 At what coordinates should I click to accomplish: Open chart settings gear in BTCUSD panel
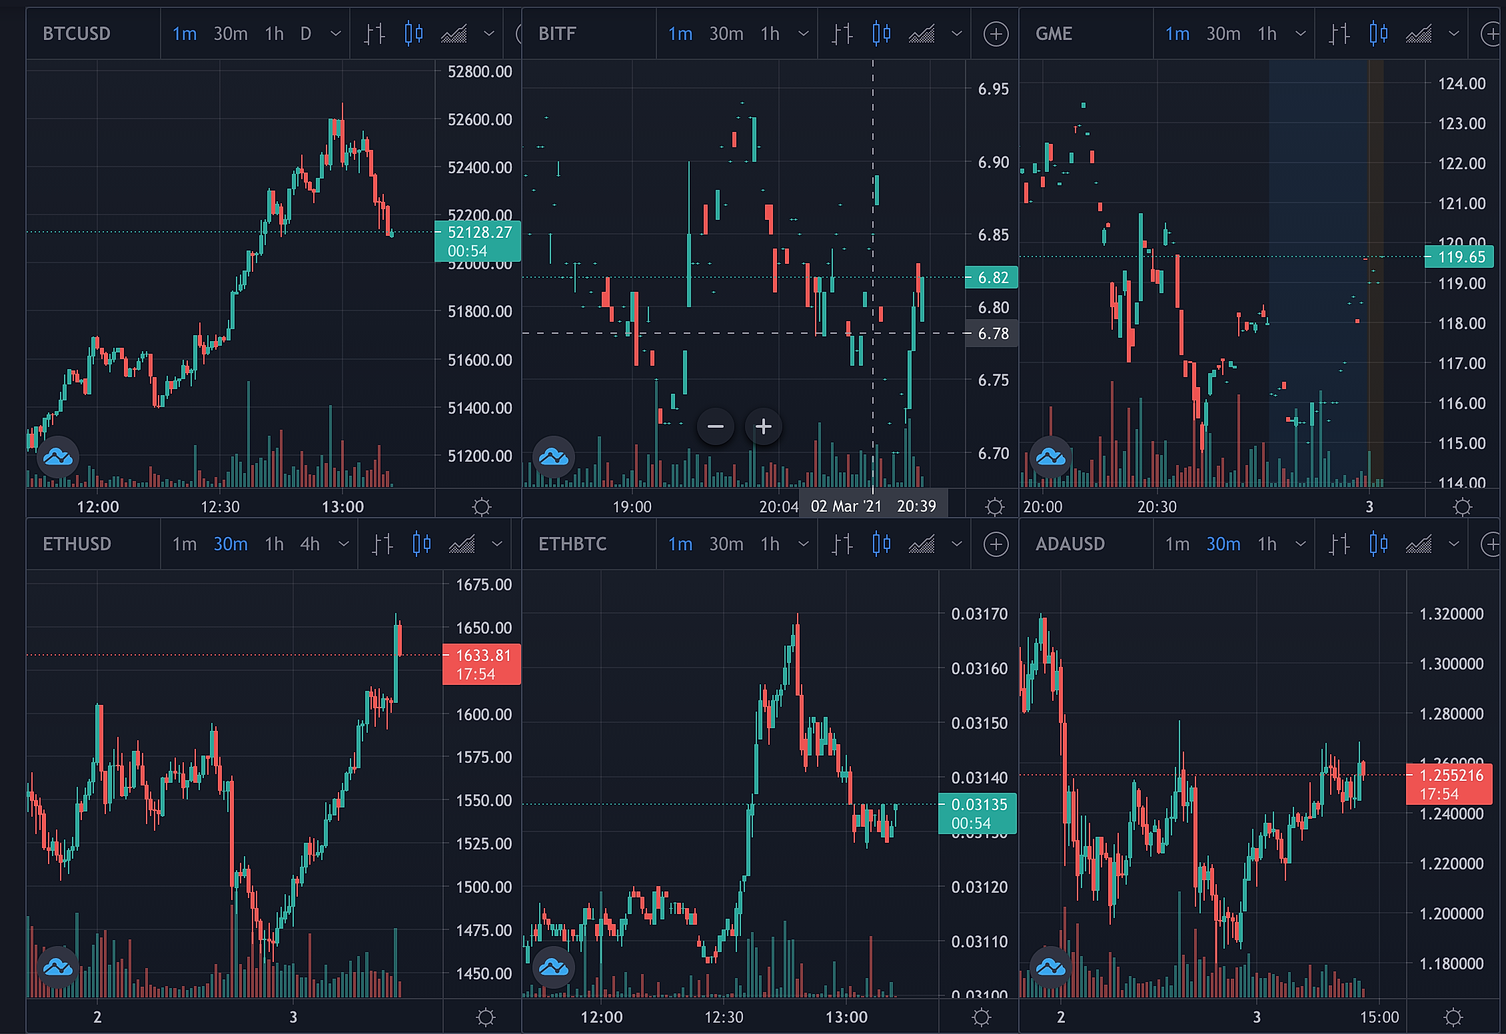[482, 507]
